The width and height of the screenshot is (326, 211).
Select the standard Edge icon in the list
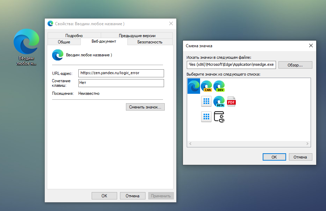193,86
